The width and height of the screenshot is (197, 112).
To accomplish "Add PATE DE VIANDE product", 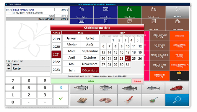I will tap(159, 46).
